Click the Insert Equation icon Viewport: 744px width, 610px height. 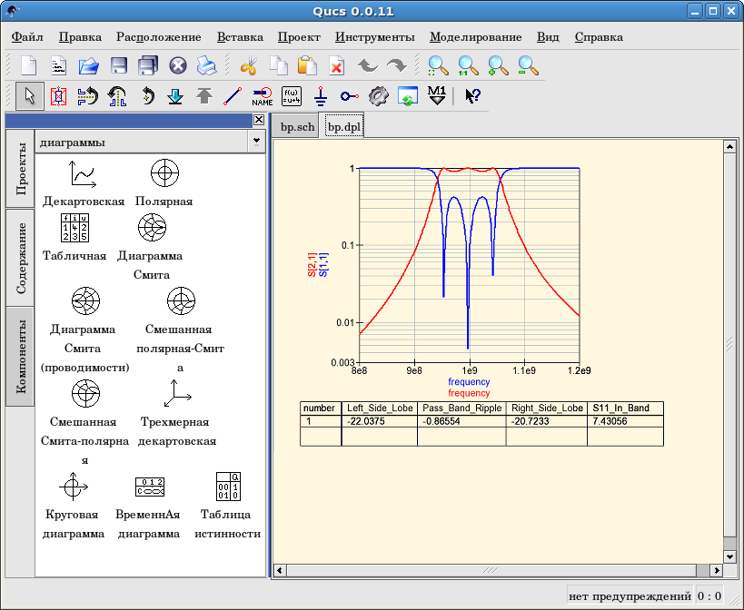click(x=291, y=94)
